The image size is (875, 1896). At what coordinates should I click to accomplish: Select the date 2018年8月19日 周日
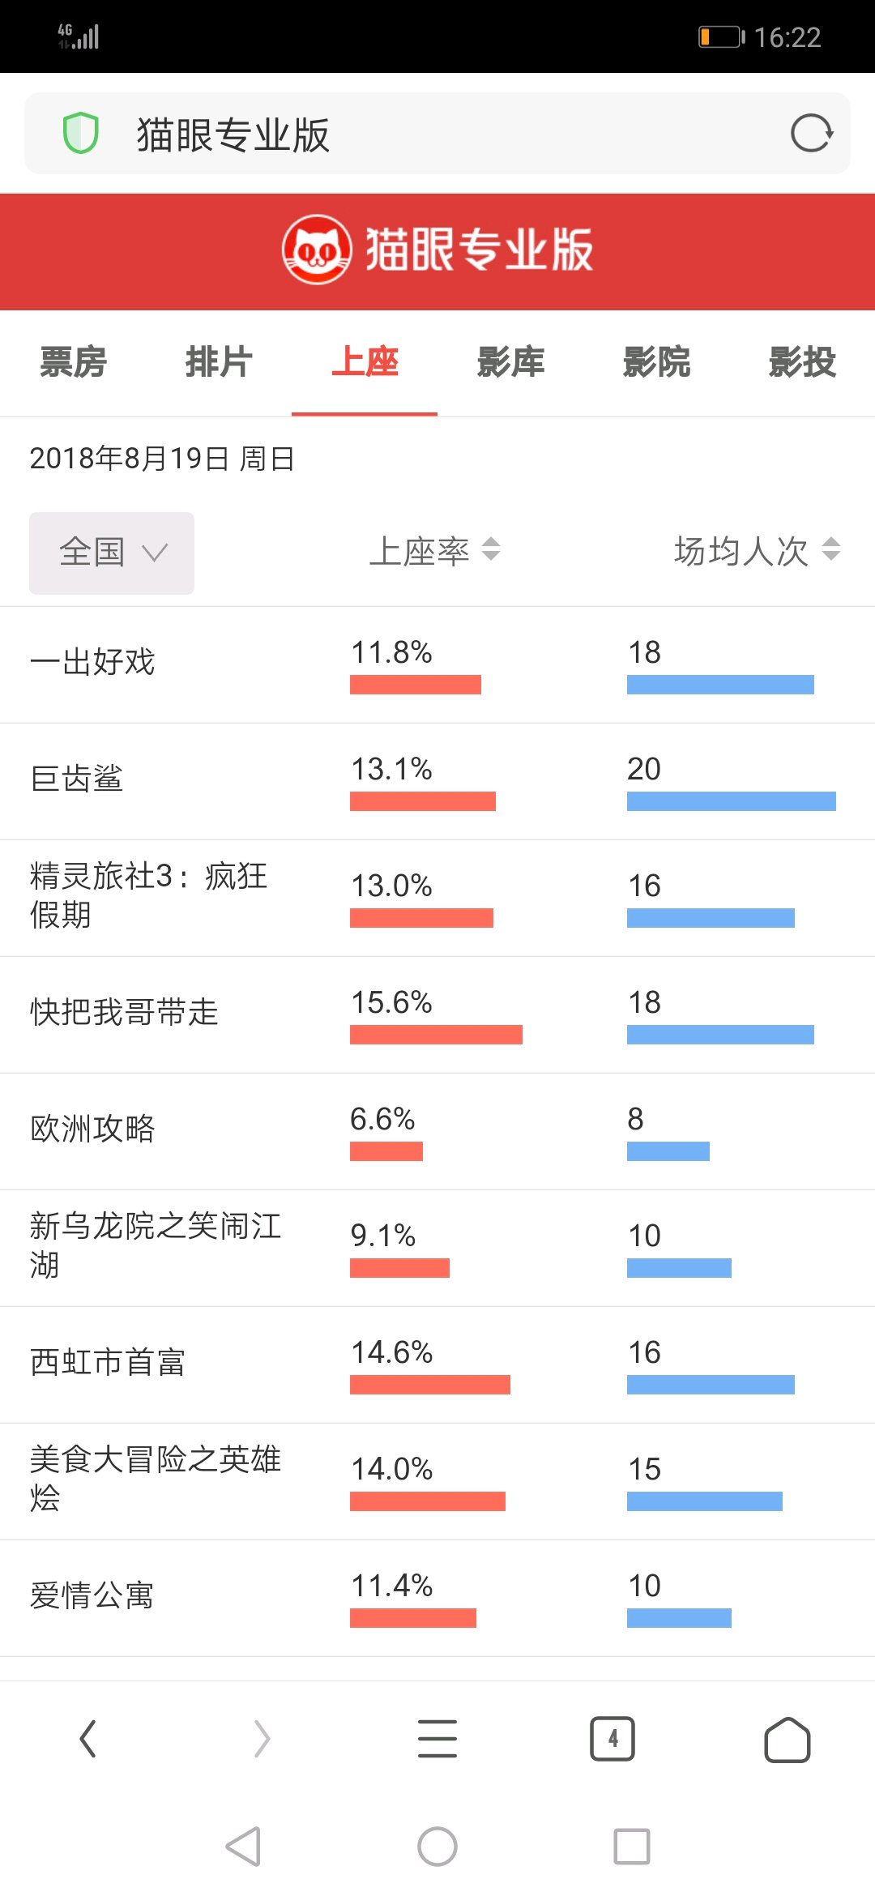coord(162,459)
